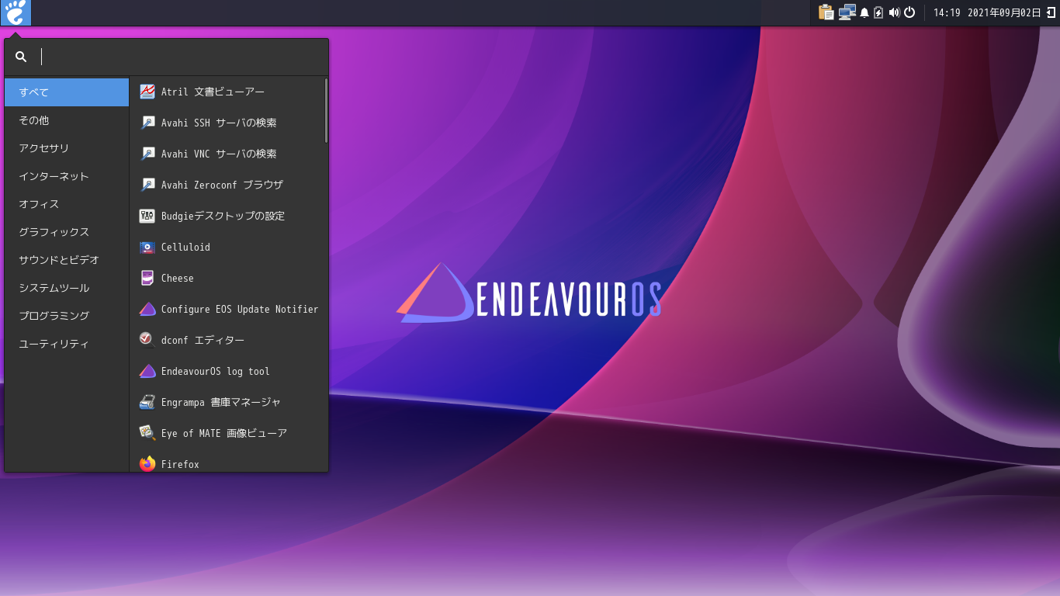Click the EndeavourOS log tool icon
The width and height of the screenshot is (1060, 596).
click(x=147, y=371)
